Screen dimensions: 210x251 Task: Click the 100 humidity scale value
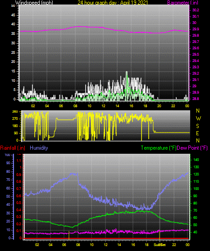pyautogui.click(x=7, y=155)
